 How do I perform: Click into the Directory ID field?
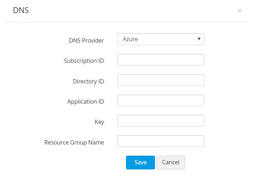pos(160,80)
